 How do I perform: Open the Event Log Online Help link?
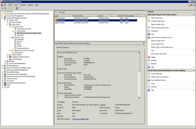pos(81,119)
